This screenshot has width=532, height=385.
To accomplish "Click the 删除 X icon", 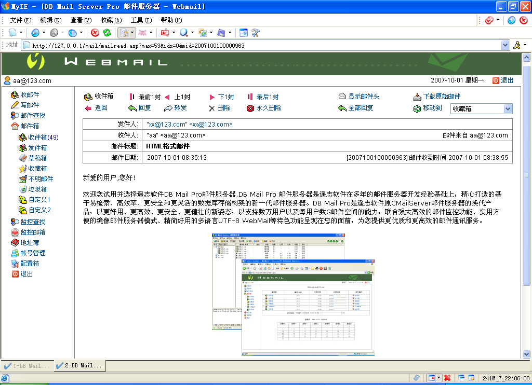I will [212, 108].
